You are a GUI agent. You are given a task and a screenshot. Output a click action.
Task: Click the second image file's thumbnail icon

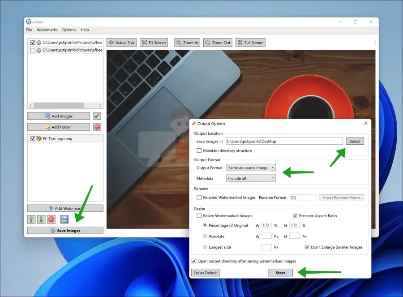pyautogui.click(x=39, y=50)
